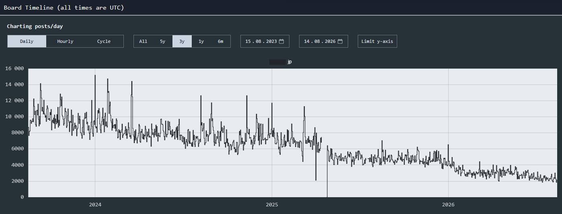The image size is (562, 214).
Task: Click the Limit y-axis button
Action: [x=377, y=41]
